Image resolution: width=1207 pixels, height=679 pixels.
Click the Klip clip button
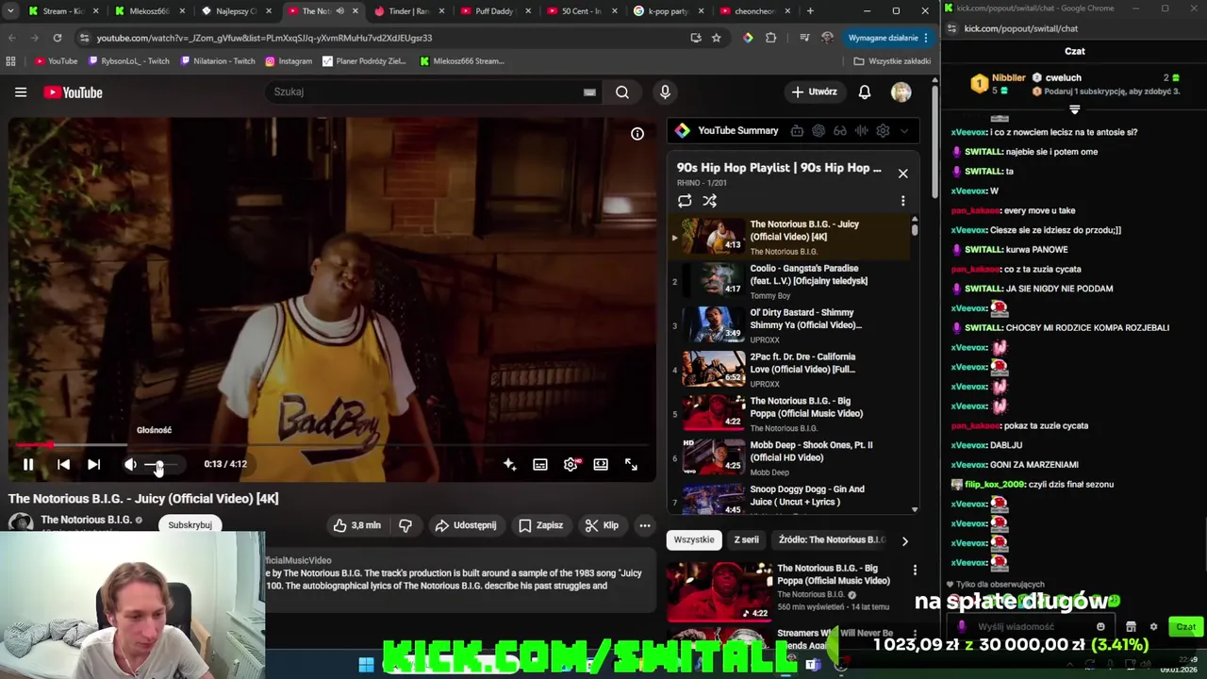[x=602, y=525]
